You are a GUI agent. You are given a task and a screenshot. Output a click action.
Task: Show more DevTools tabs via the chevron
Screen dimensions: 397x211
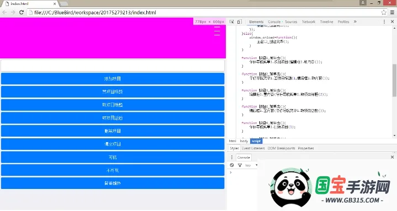(x=355, y=21)
